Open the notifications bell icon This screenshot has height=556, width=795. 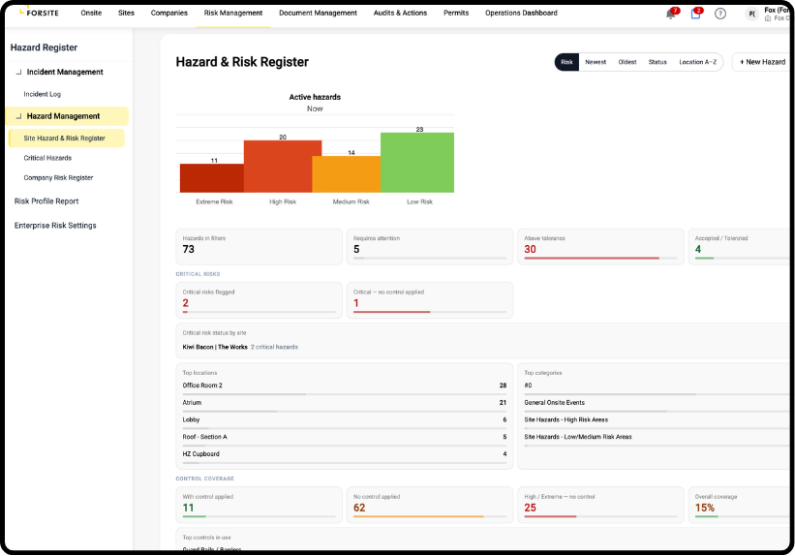tap(670, 15)
